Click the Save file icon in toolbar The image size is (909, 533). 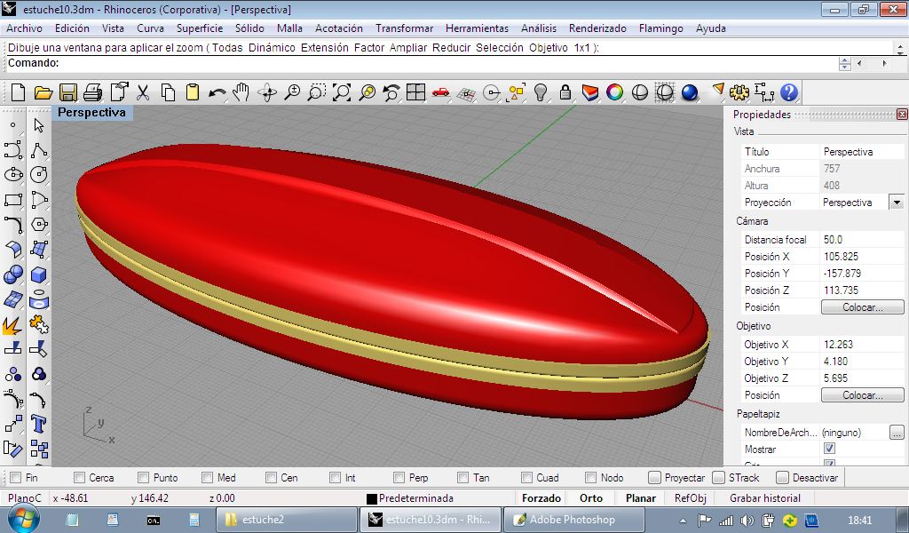tap(67, 92)
